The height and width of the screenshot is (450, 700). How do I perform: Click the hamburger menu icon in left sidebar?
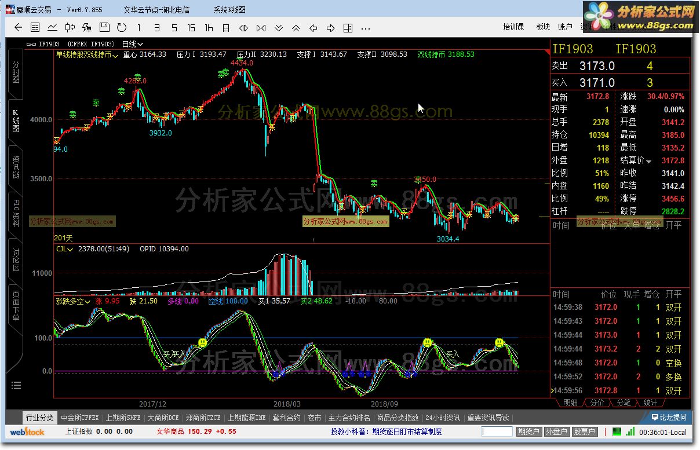[x=16, y=386]
